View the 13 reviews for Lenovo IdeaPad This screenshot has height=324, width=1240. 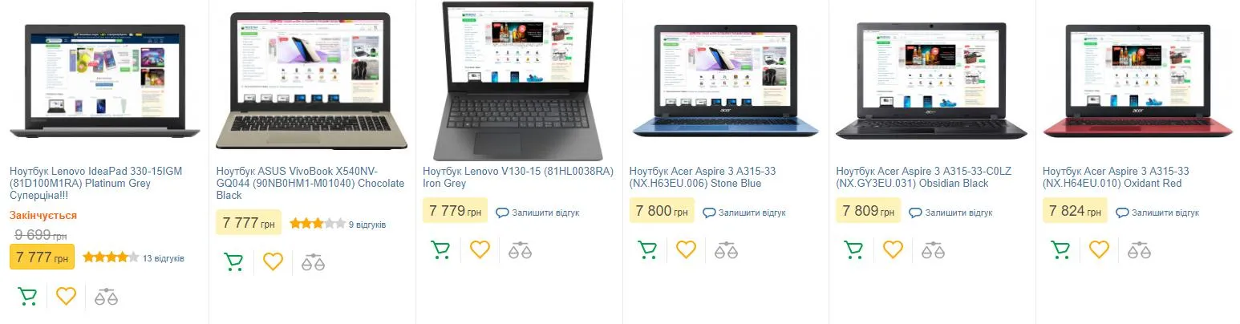164,258
